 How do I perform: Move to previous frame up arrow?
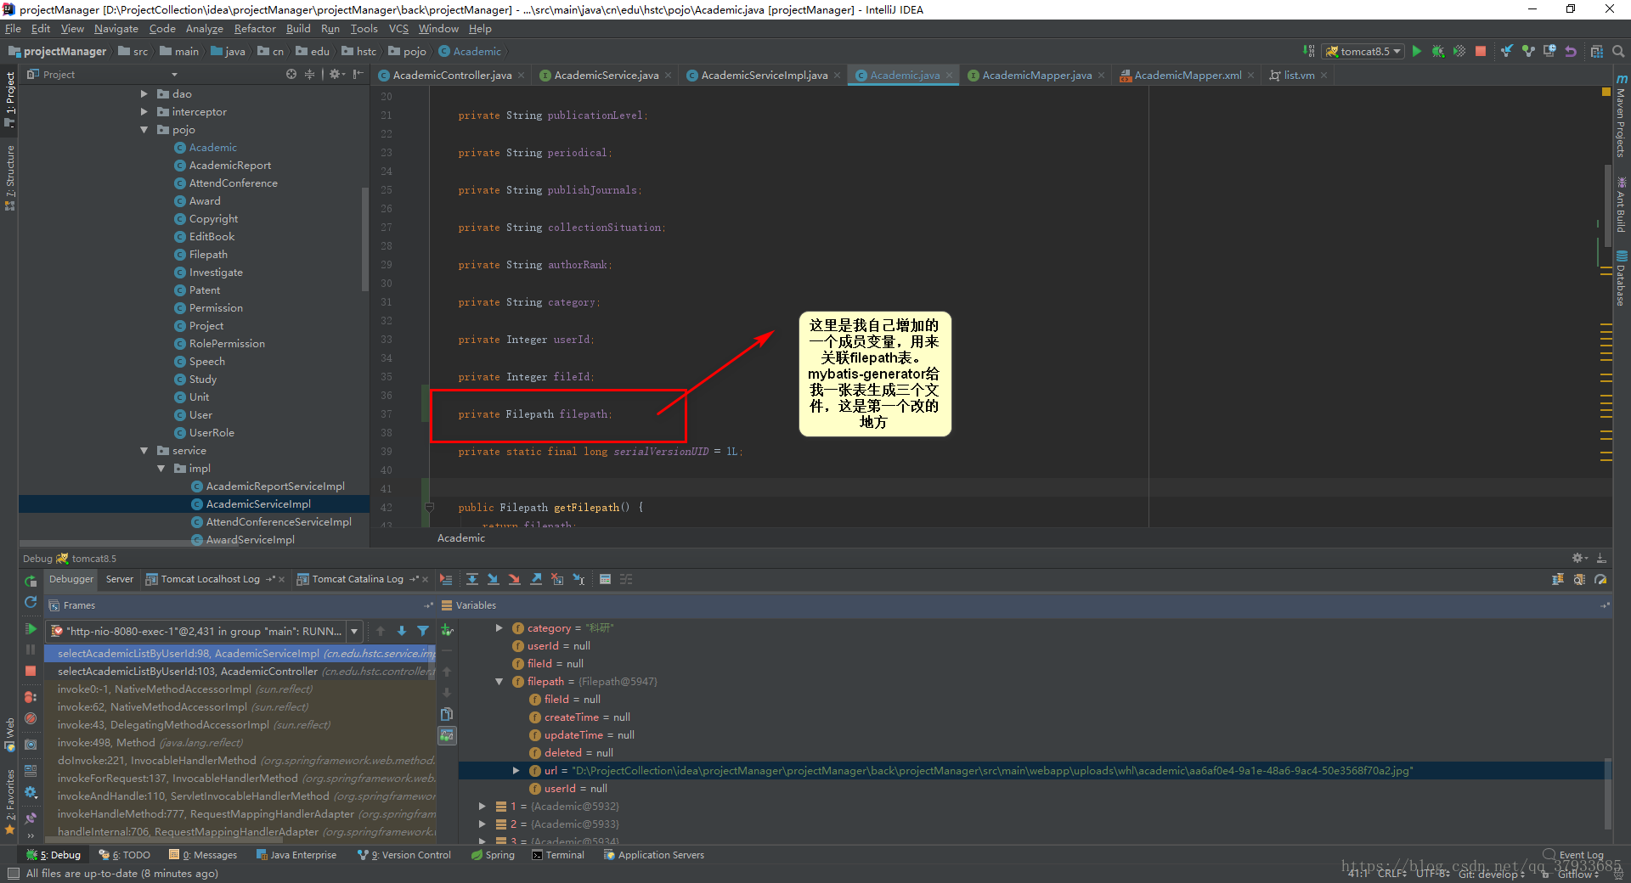pos(381,631)
